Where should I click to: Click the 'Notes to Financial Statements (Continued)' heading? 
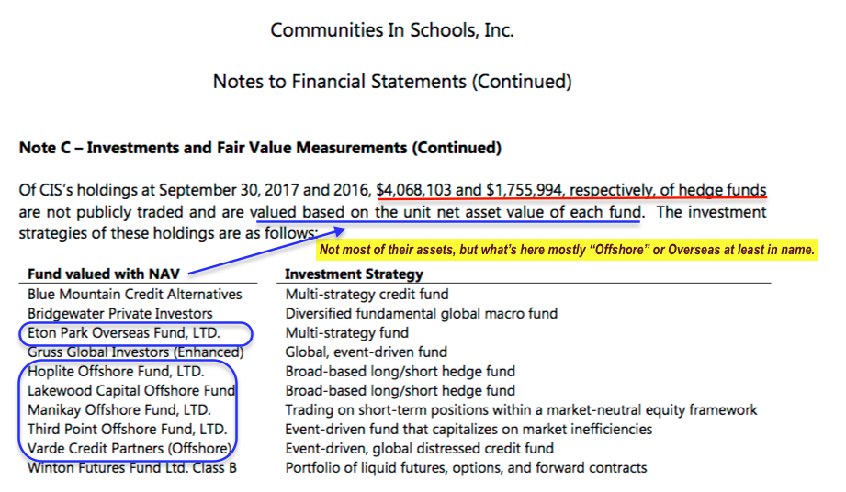coord(392,82)
